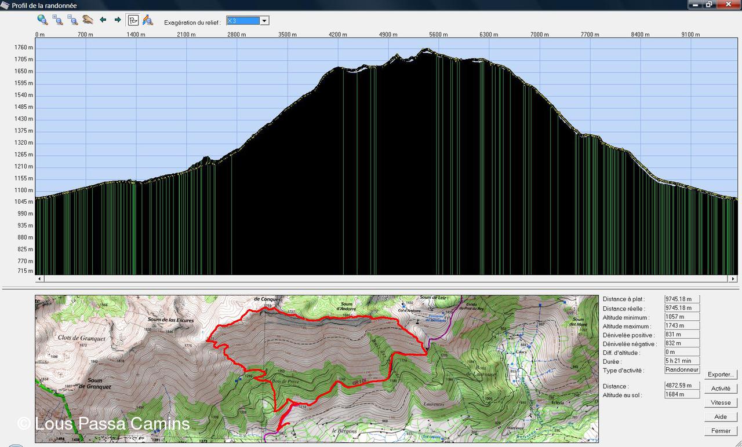Click the zoom in magnifier icon
742x447 pixels.
57,20
